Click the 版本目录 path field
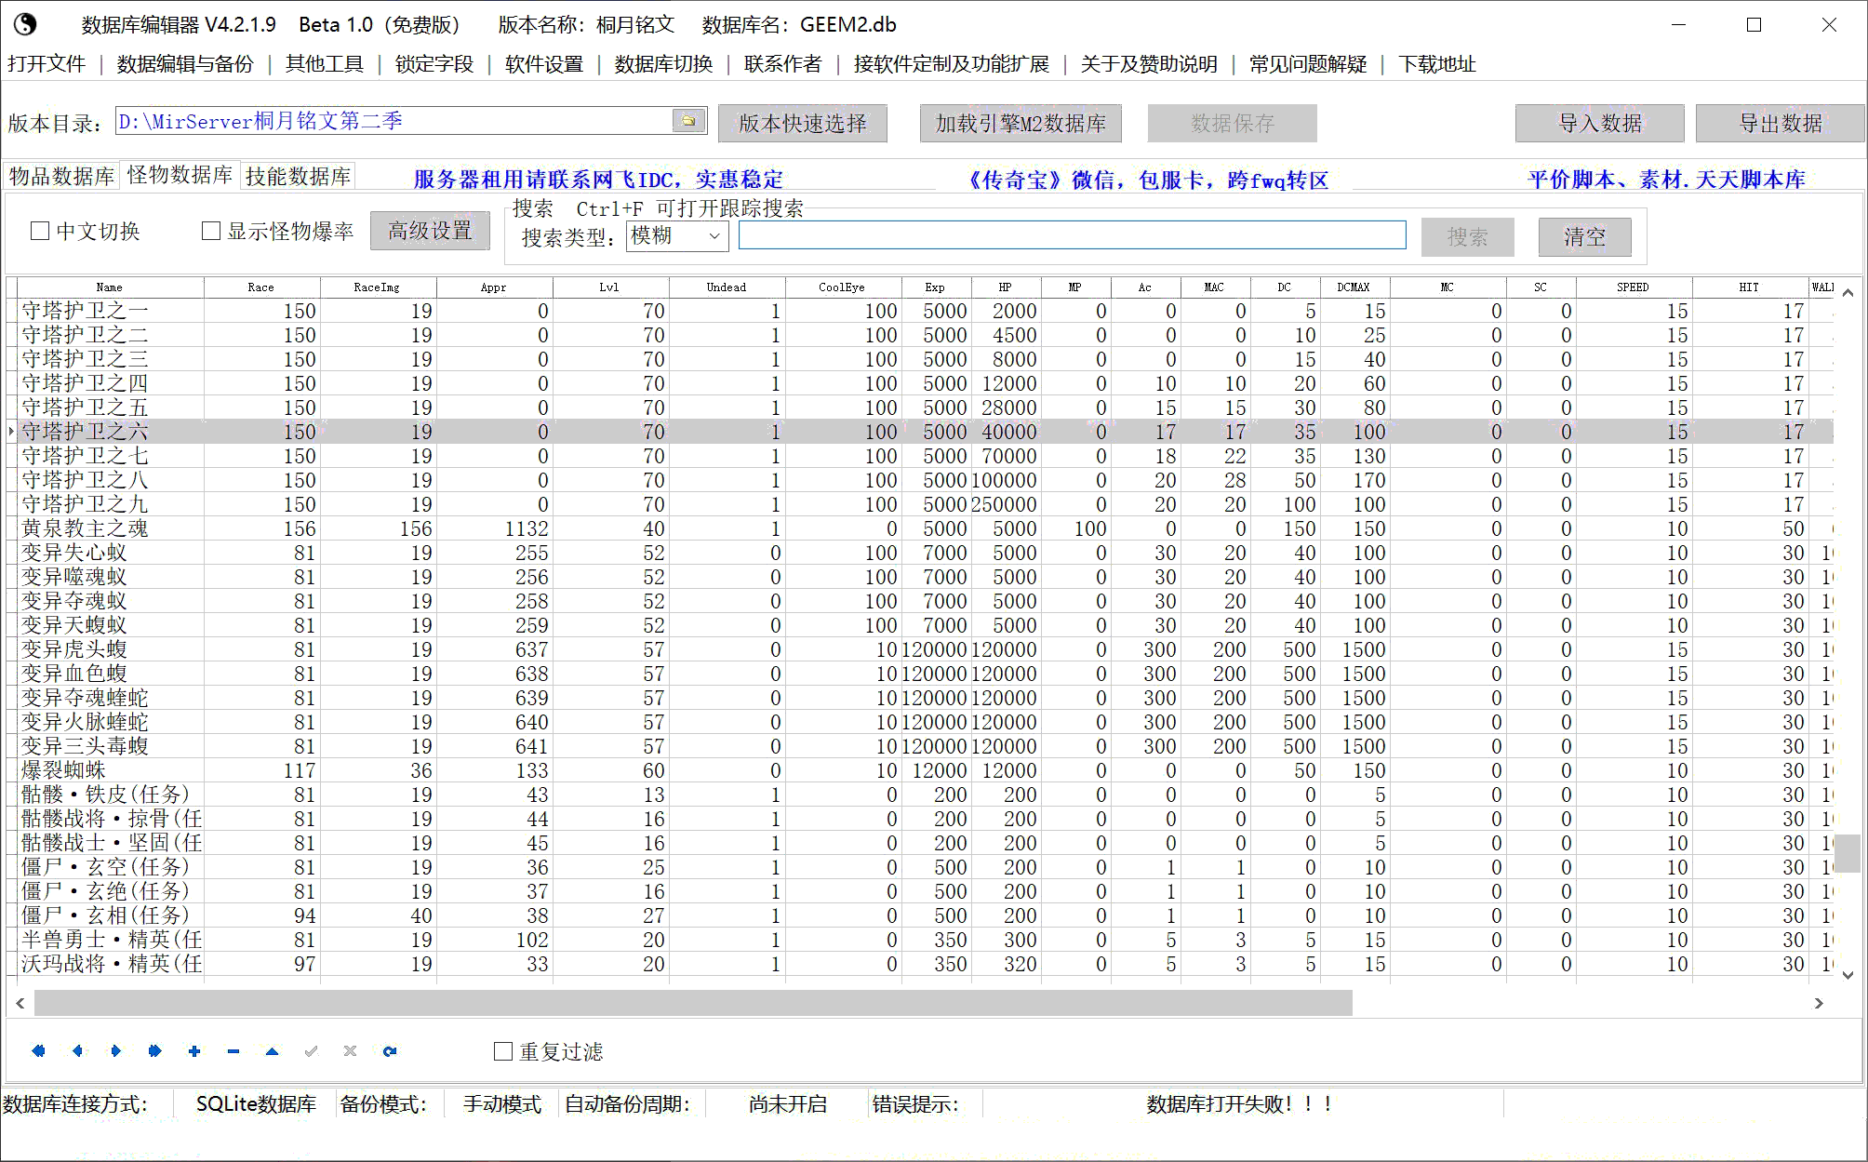The width and height of the screenshot is (1868, 1162). (393, 121)
